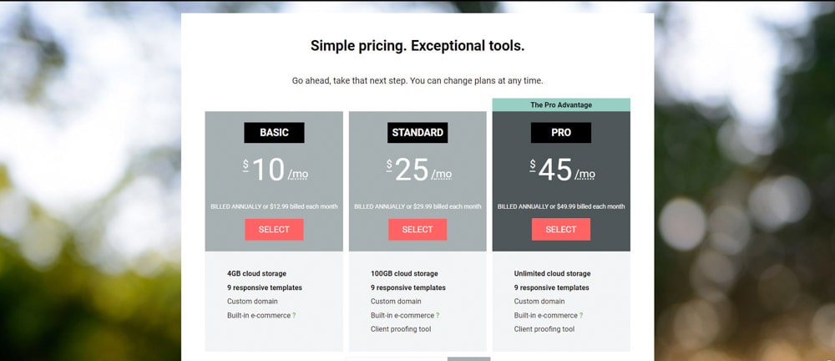The image size is (835, 361).
Task: Click the Simple pricing headline
Action: 417,46
